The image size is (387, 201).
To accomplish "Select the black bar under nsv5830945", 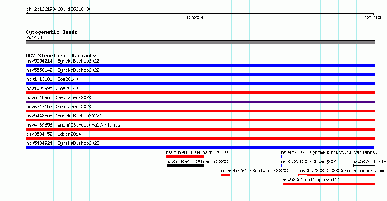I will (185, 166).
